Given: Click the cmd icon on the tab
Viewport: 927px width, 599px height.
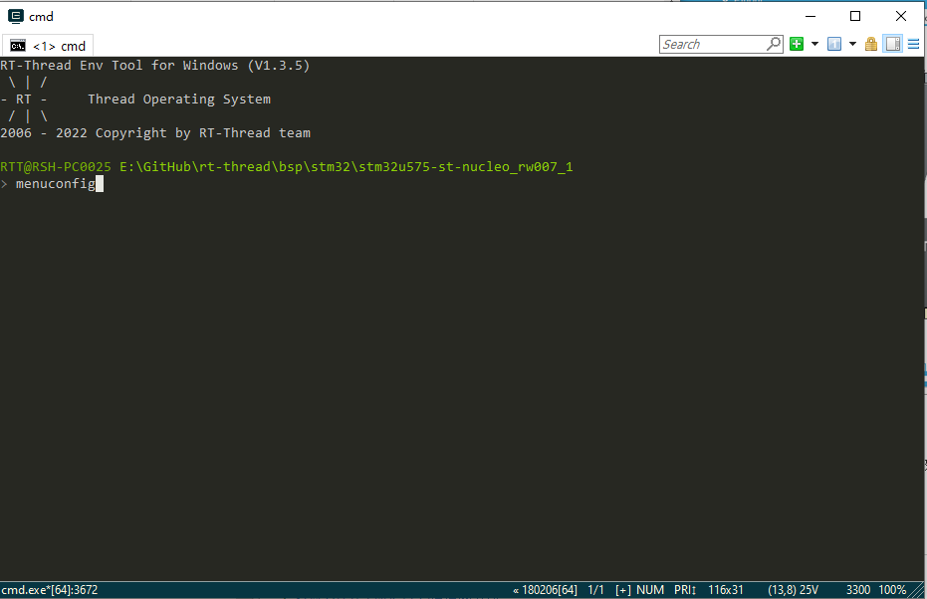Looking at the screenshot, I should [18, 46].
